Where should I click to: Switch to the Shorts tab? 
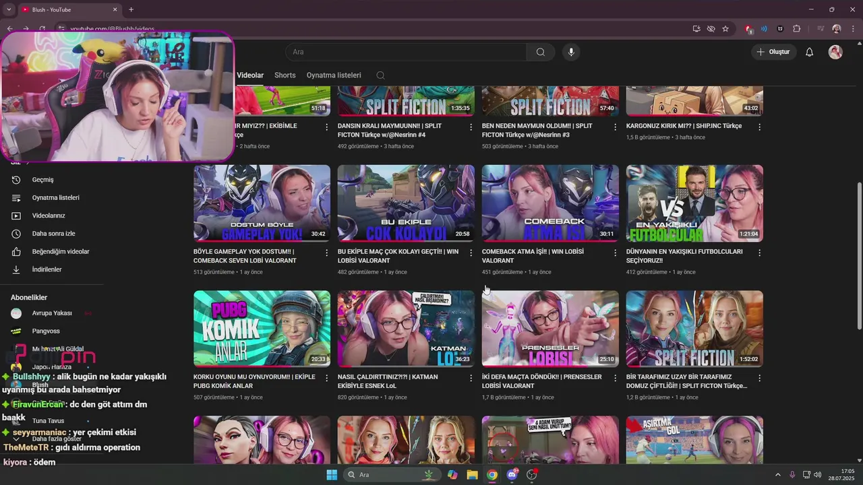pos(285,75)
